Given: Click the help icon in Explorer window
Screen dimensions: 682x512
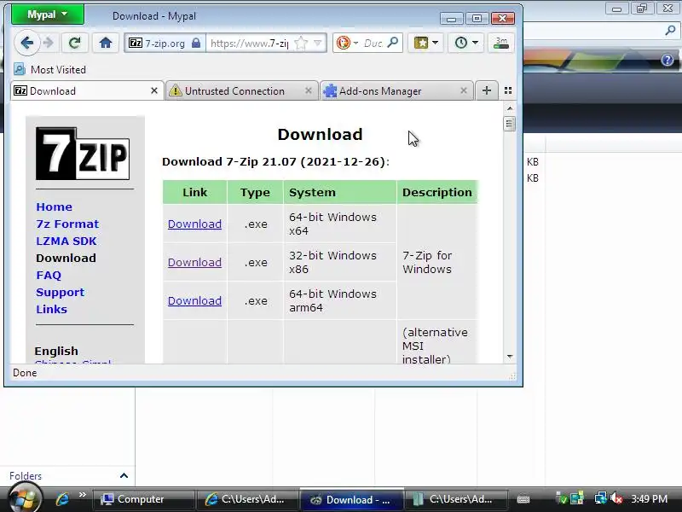Looking at the screenshot, I should [668, 60].
